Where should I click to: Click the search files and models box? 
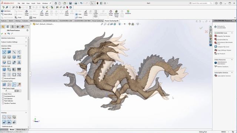(200, 3)
